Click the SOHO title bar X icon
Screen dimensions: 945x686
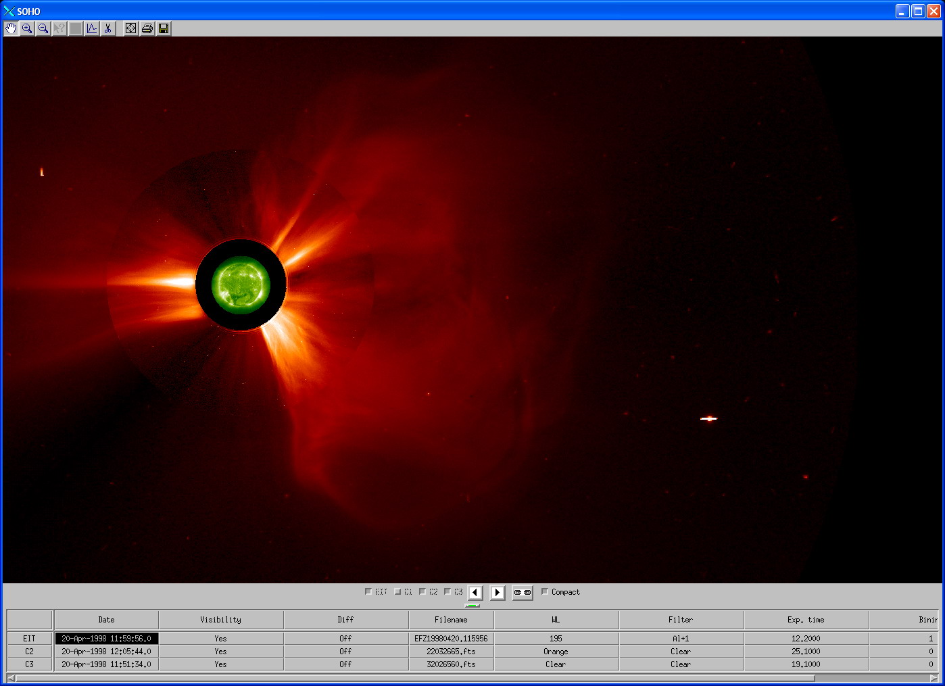[x=9, y=11]
